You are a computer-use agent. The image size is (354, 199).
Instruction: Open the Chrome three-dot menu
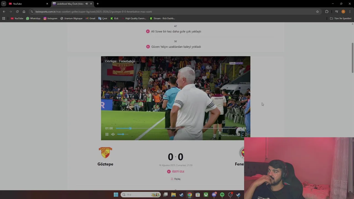[x=350, y=12]
